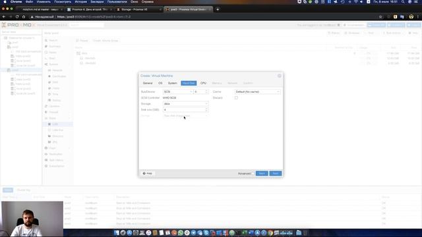The width and height of the screenshot is (422, 237).
Task: Focus the Proxmox header search field
Action: 86,25
